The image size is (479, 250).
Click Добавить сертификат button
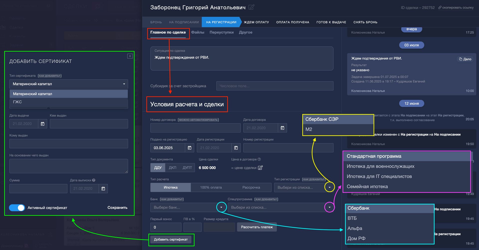pos(171,239)
